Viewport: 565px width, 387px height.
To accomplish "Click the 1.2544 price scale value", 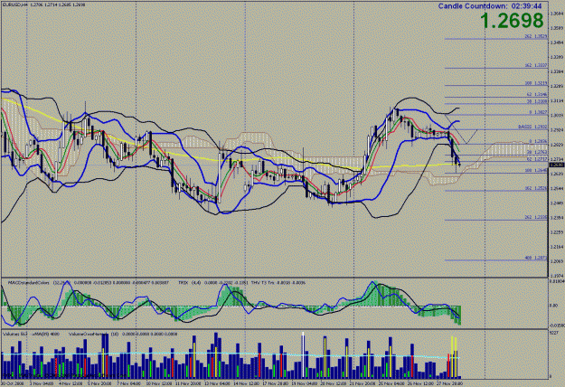I will [557, 188].
